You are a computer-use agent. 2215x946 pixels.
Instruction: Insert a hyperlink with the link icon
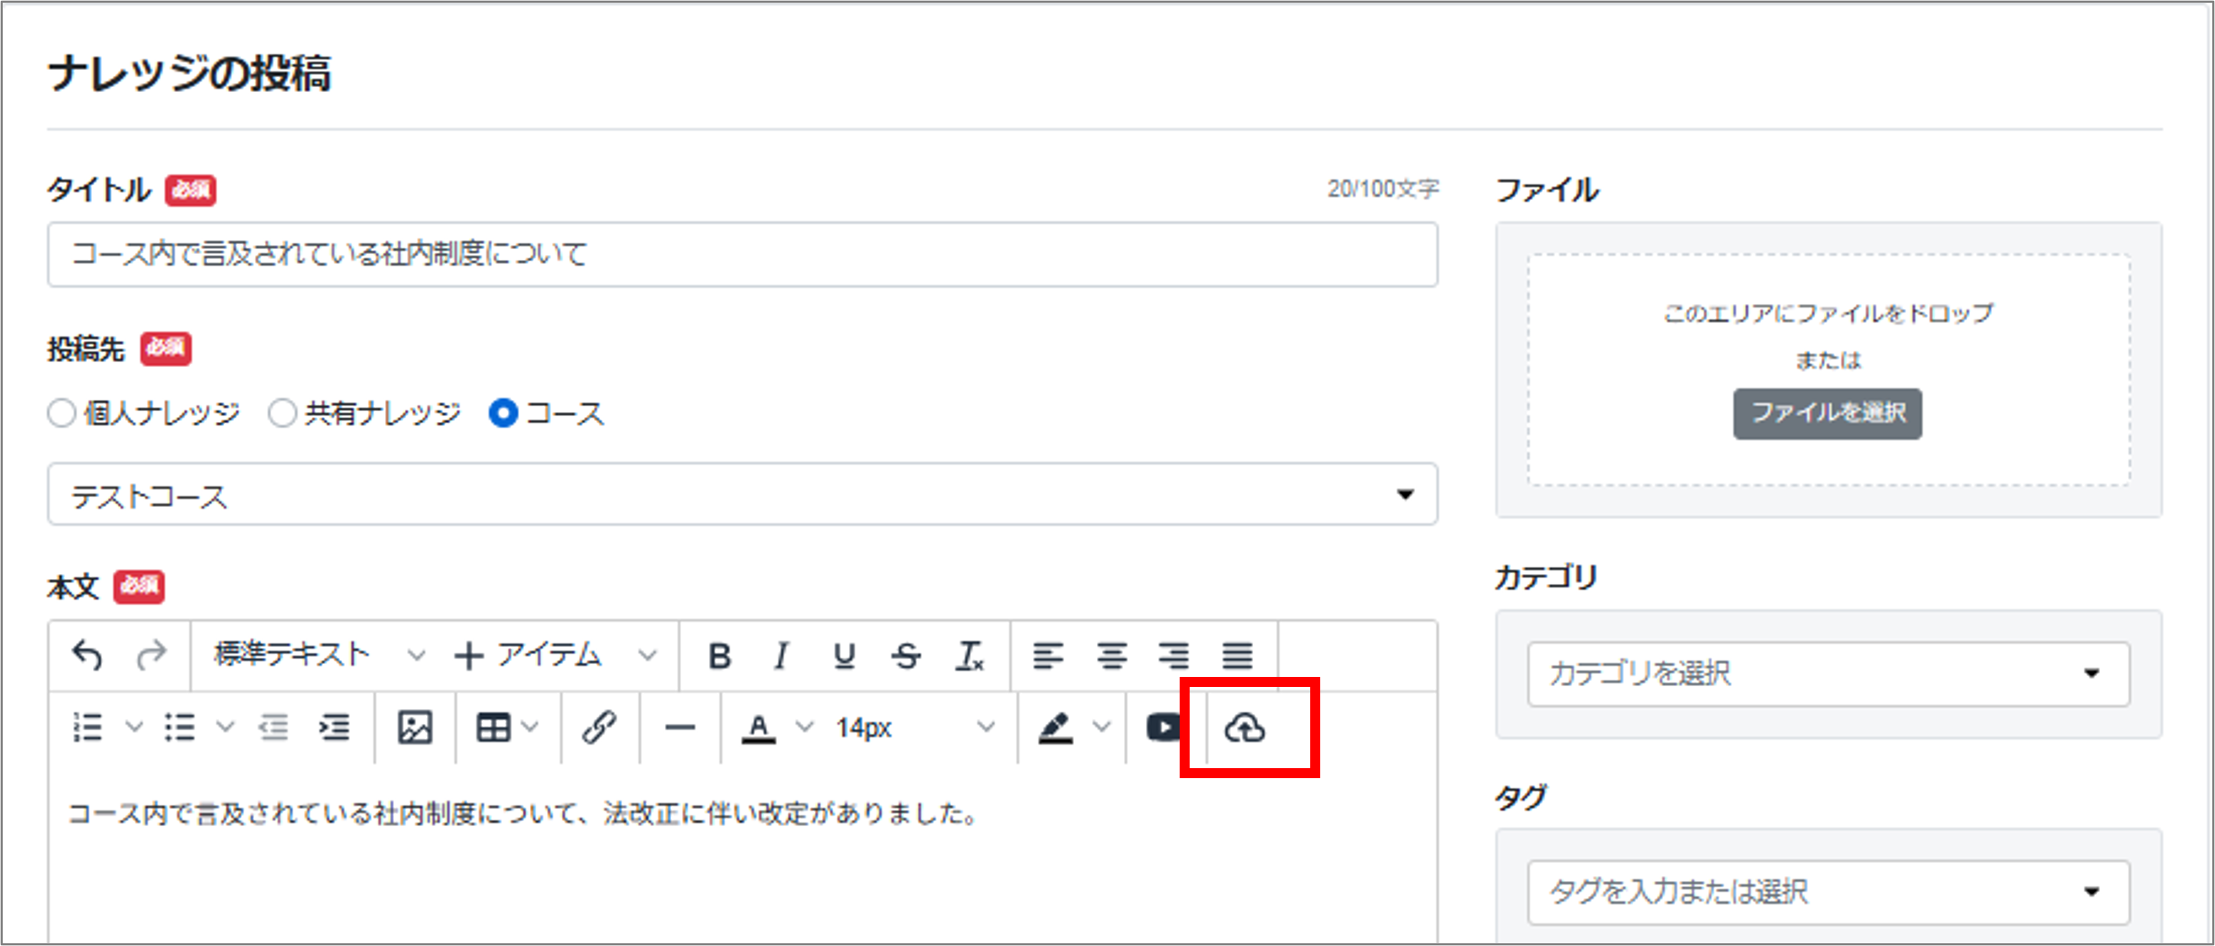[x=598, y=728]
